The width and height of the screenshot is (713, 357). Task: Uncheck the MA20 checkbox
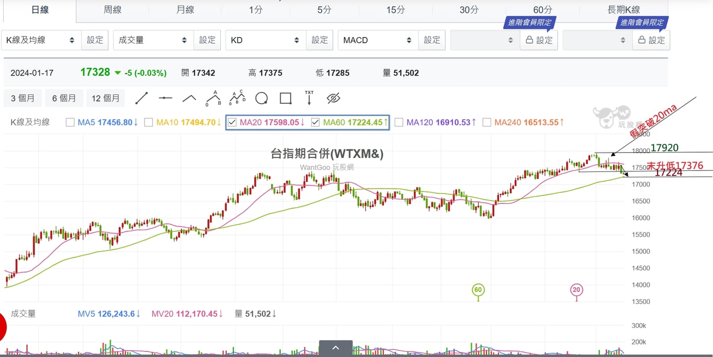pyautogui.click(x=232, y=122)
